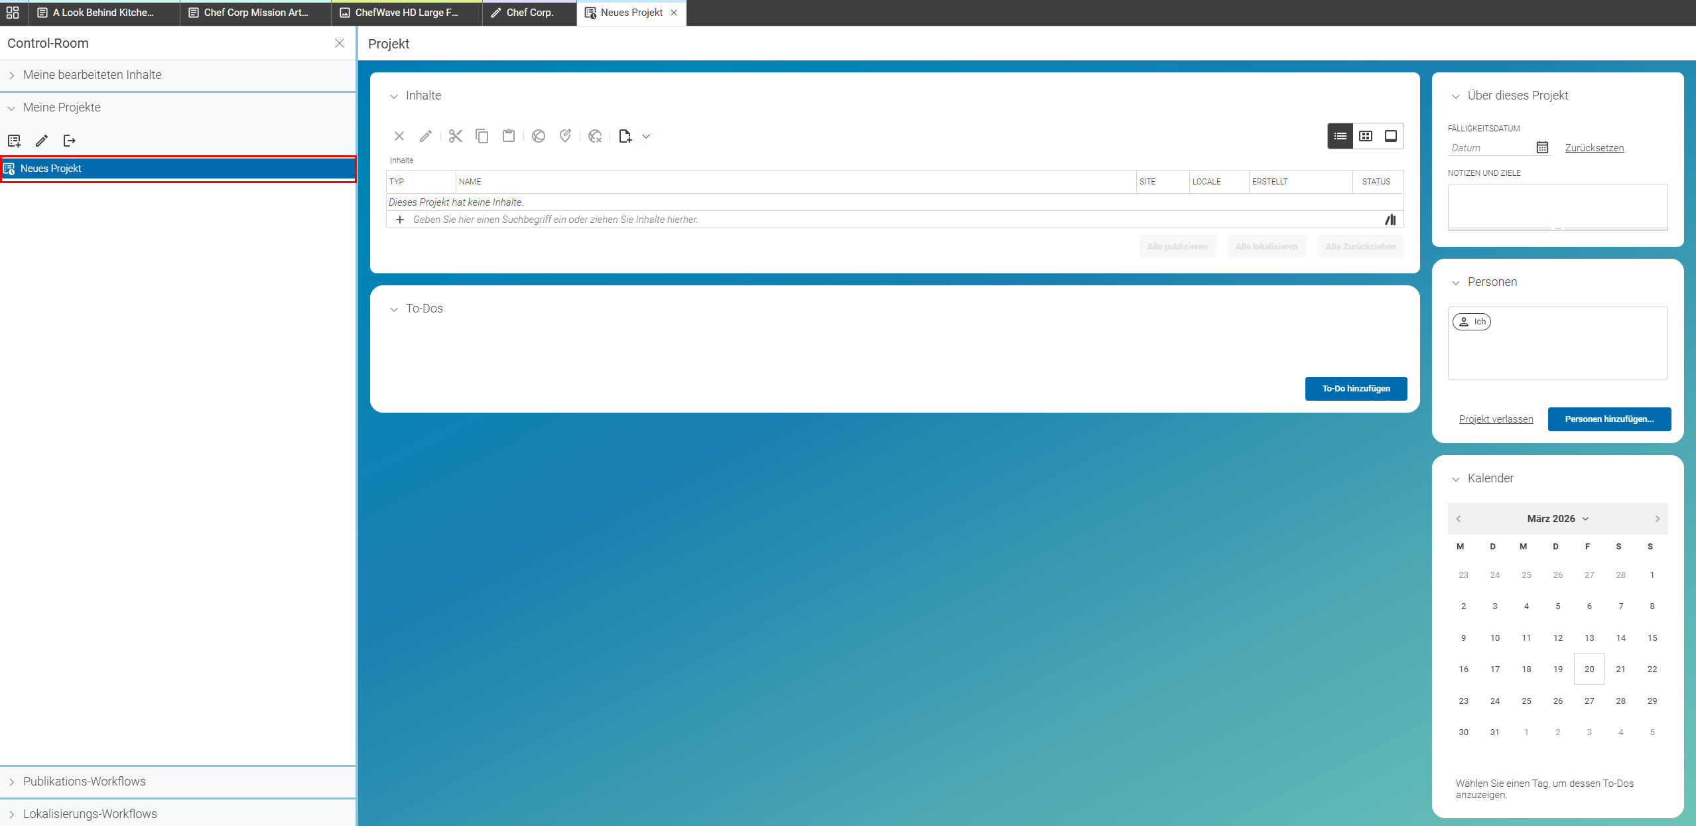
Task: Click the scissors cut icon in Inhalte toolbar
Action: [455, 136]
